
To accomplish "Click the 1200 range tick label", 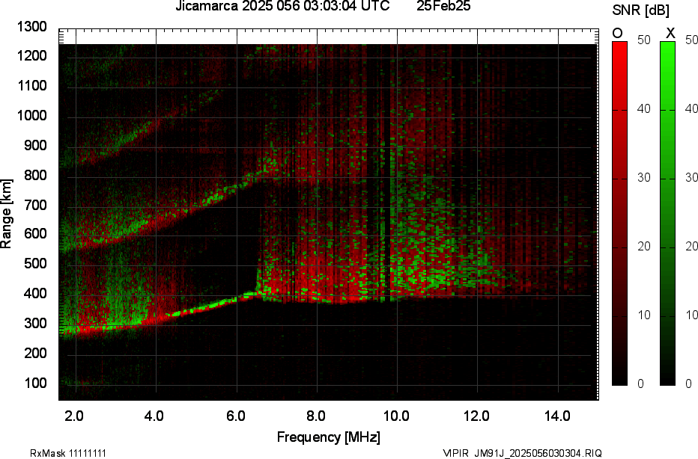I will 31,55.
